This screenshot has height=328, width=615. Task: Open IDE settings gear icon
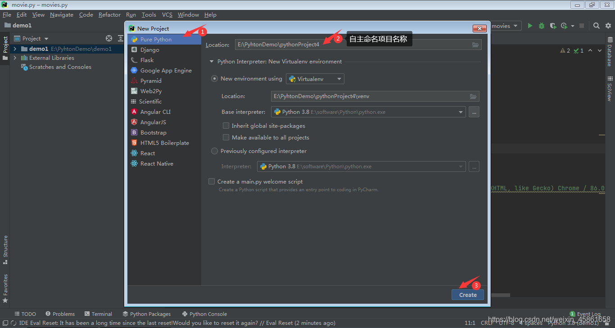pyautogui.click(x=609, y=26)
